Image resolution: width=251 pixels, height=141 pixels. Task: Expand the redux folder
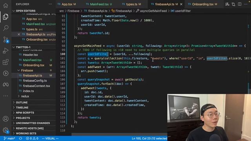tap(25, 96)
